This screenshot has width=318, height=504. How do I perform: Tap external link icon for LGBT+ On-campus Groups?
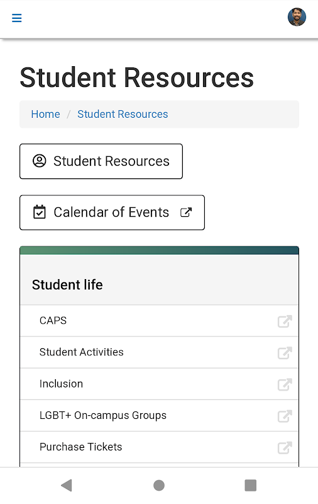(285, 416)
